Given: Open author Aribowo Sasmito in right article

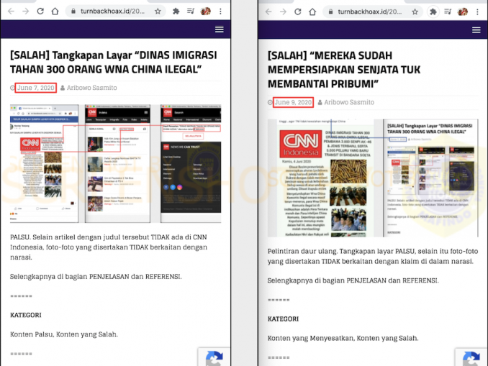Looking at the screenshot, I should (x=349, y=102).
